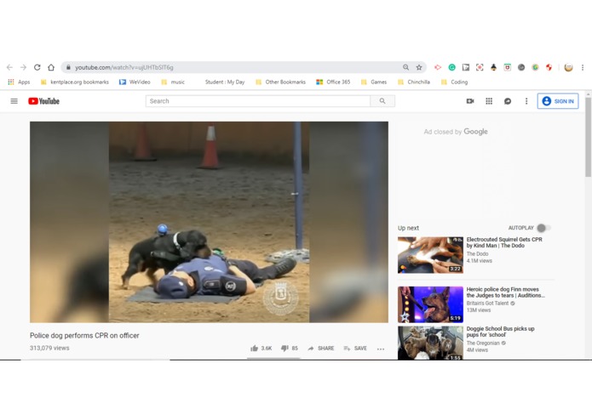Click the 'Police dog performs CPR on officer' title
Screen dimensions: 592x420
tap(84, 336)
